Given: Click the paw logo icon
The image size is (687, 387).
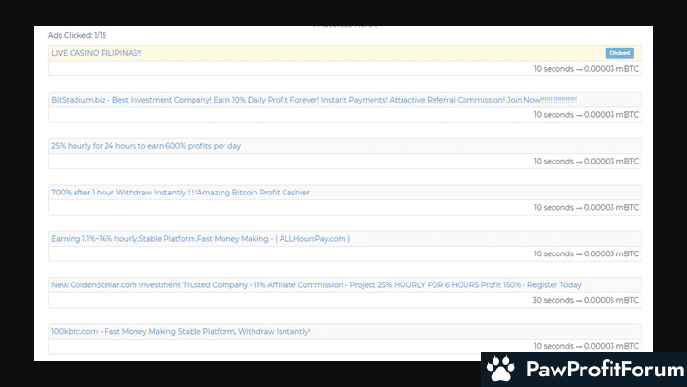Looking at the screenshot, I should coord(500,370).
